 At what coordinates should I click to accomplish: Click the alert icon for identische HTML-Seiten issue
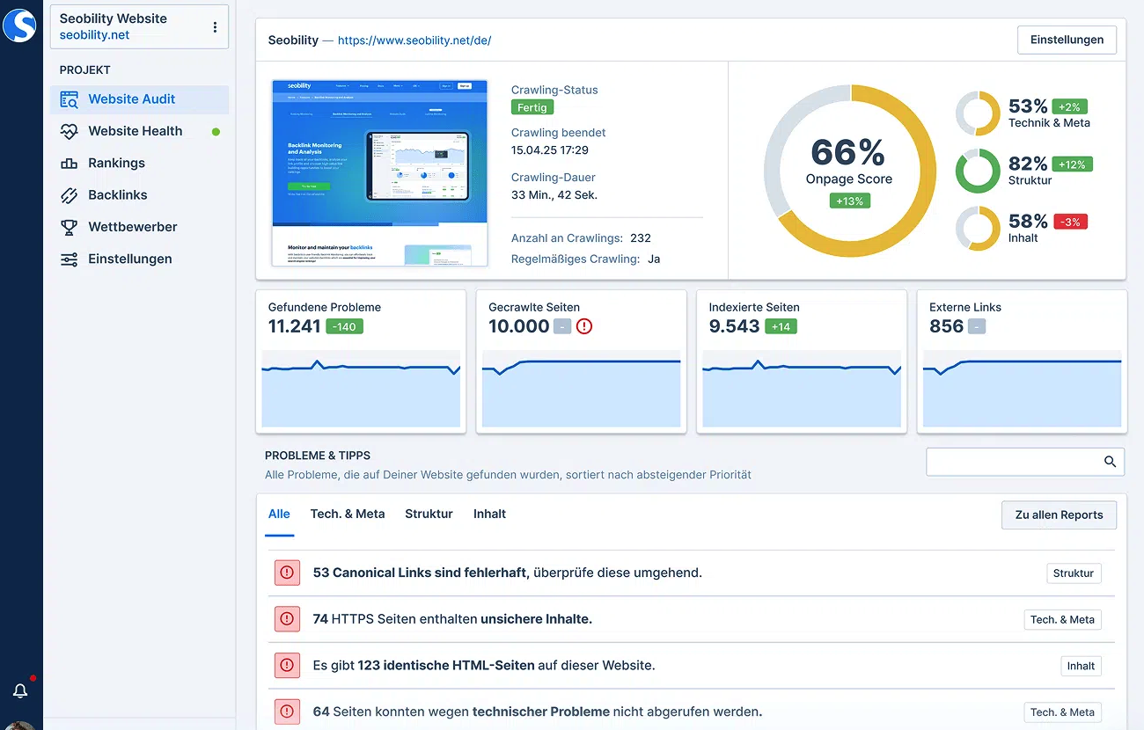pyautogui.click(x=287, y=666)
